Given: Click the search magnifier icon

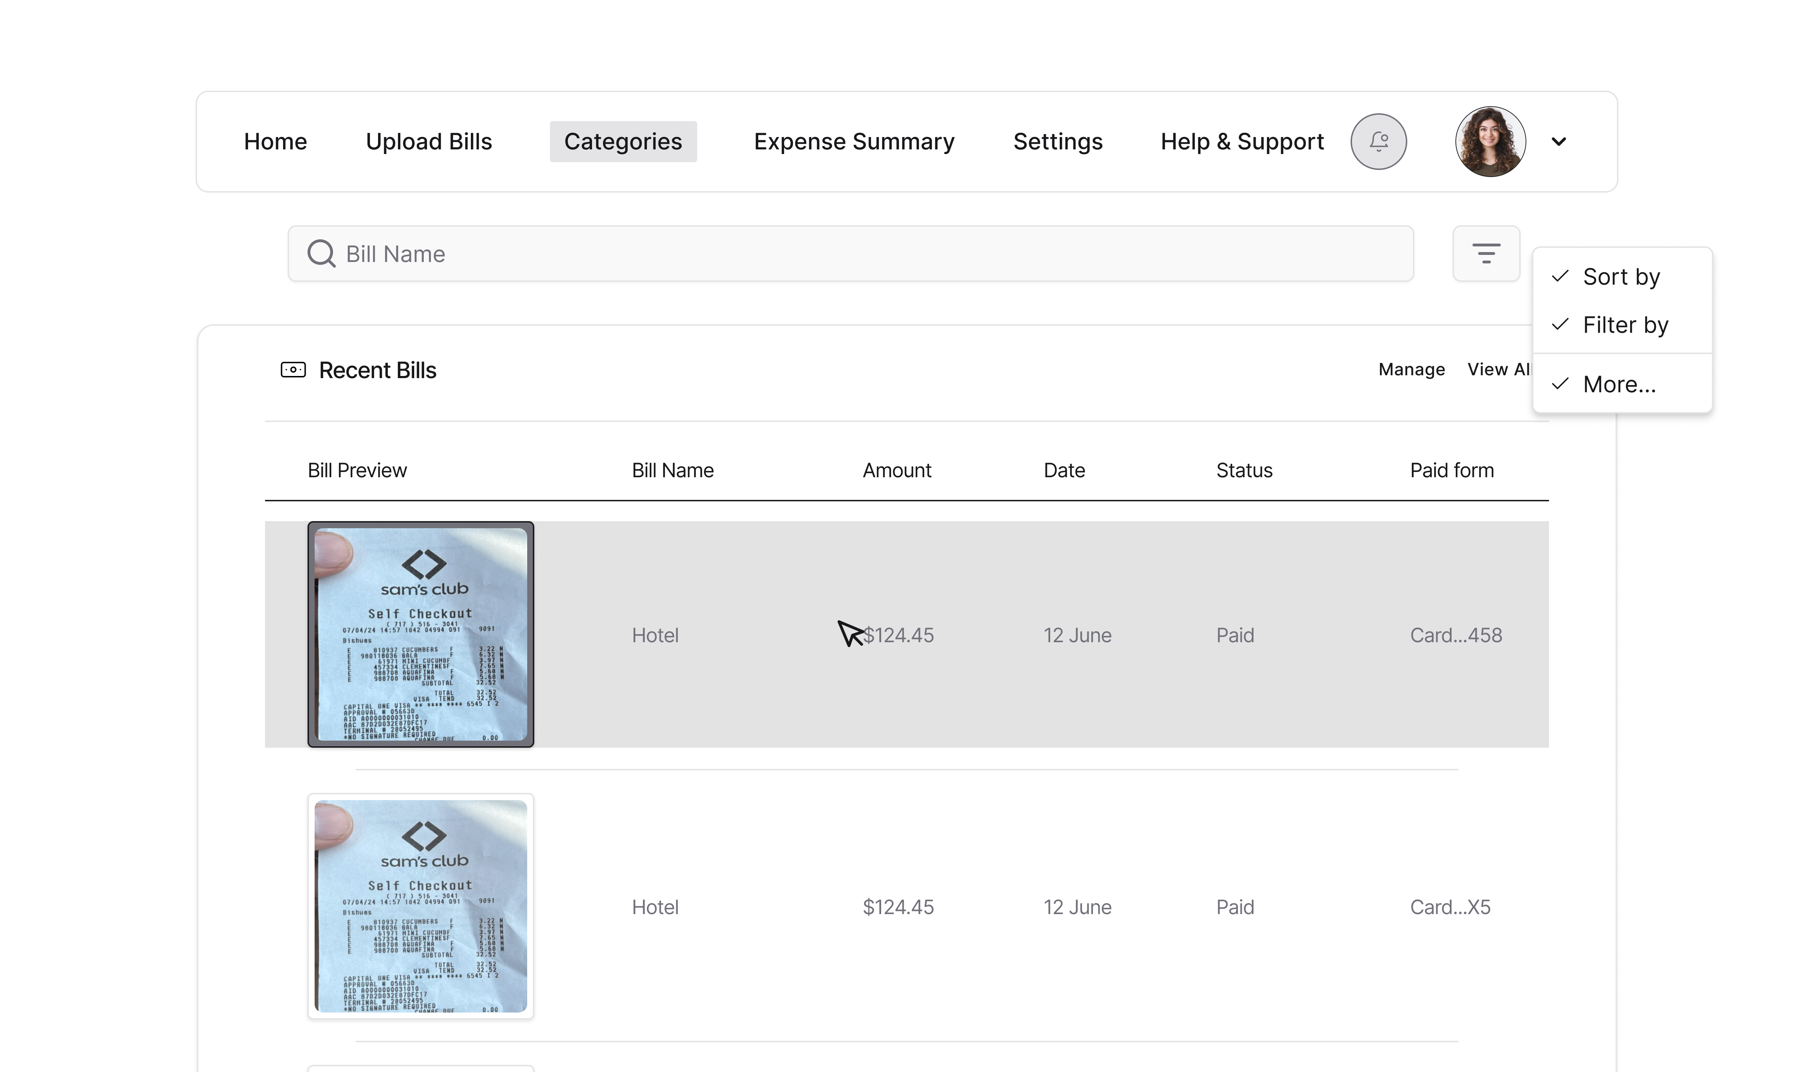Looking at the screenshot, I should coord(321,254).
